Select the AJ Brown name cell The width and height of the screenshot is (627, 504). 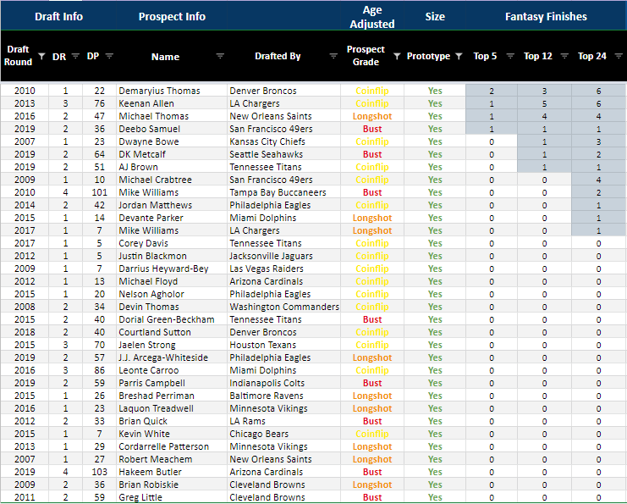[x=172, y=168]
